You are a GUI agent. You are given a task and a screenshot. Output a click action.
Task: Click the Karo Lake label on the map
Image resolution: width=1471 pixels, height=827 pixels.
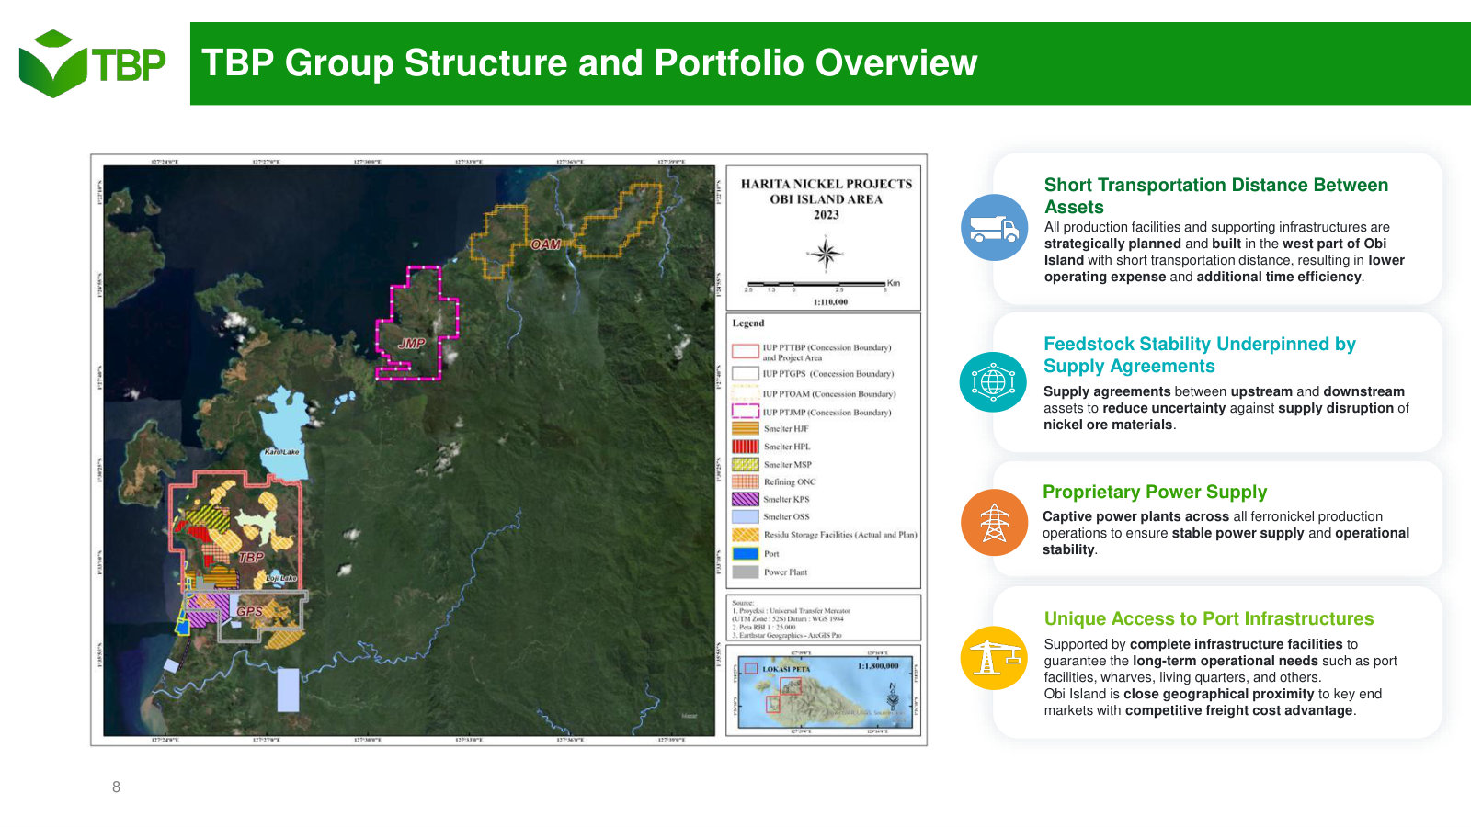point(281,452)
